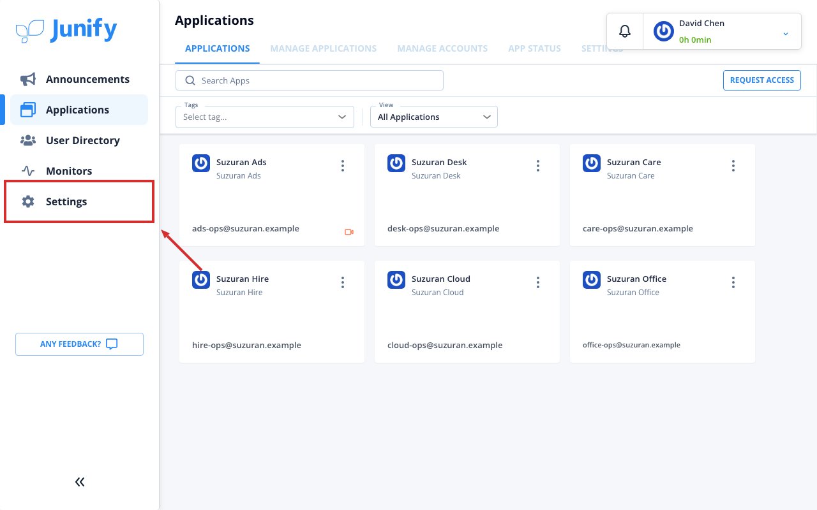Image resolution: width=817 pixels, height=510 pixels.
Task: Open the View All Applications dropdown
Action: 434,117
